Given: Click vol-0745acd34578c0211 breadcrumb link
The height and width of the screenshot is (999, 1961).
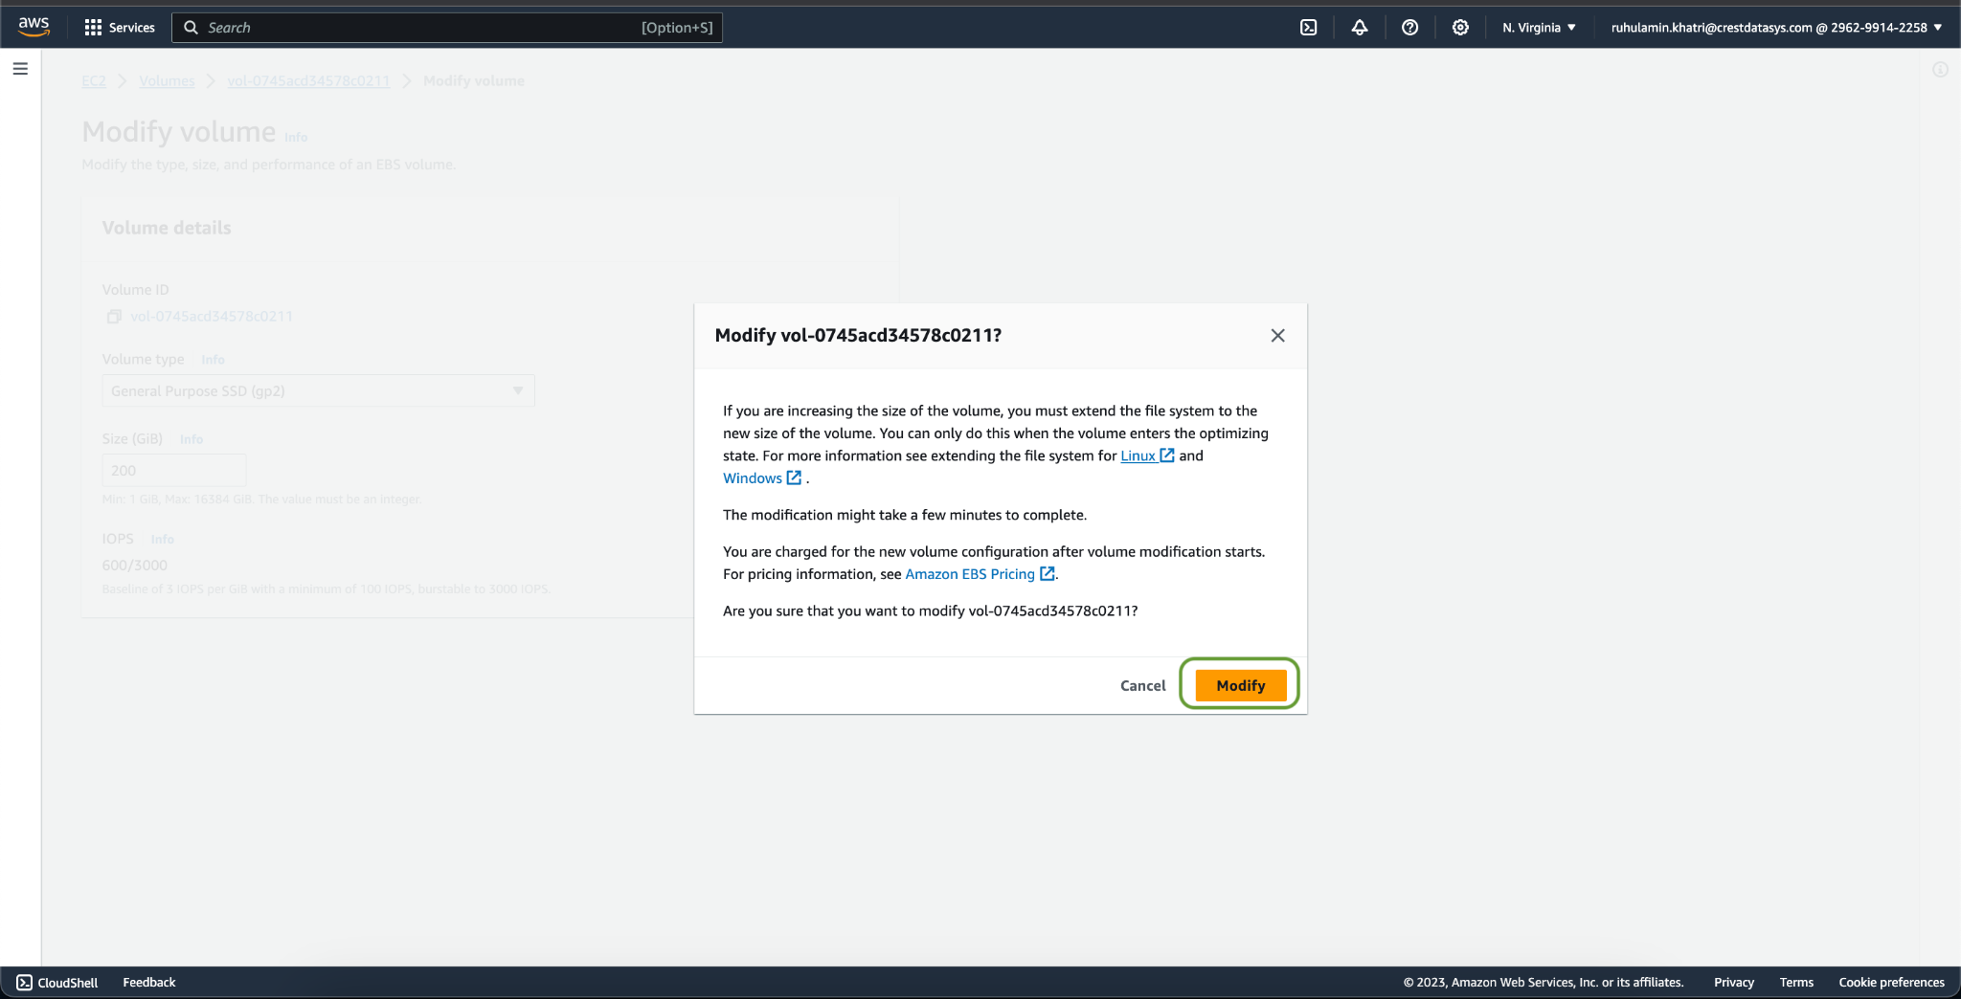Looking at the screenshot, I should click(308, 81).
